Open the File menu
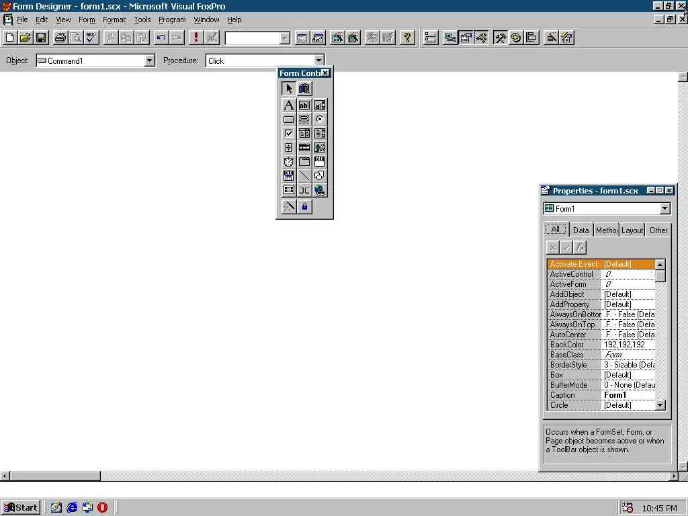Viewport: 688px width, 516px height. 22,19
